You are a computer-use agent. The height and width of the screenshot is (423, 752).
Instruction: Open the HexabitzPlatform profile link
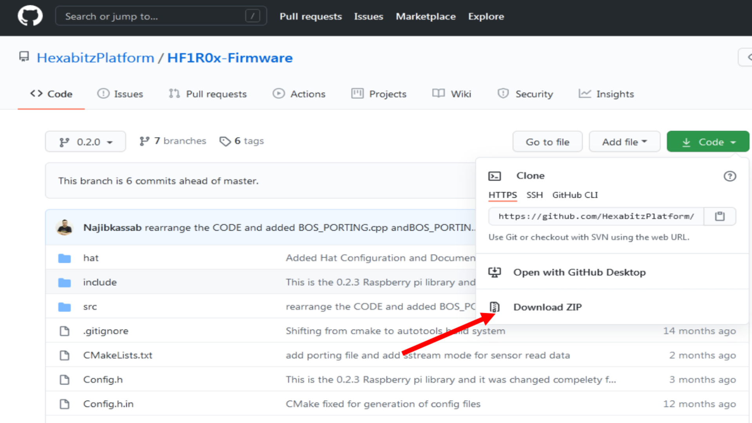tap(95, 58)
